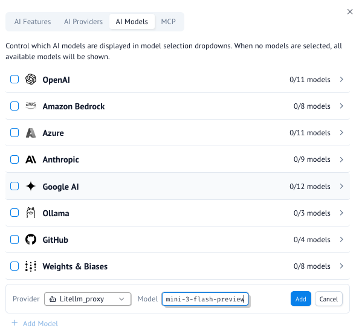Focus the Model name input field

click(205, 299)
